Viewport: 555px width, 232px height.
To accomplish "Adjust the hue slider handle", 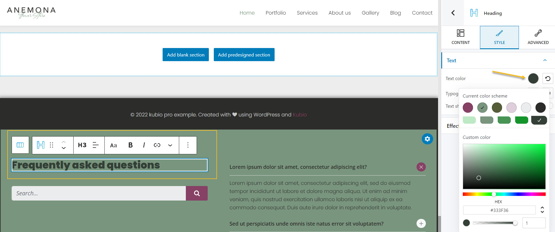I will coord(494,194).
